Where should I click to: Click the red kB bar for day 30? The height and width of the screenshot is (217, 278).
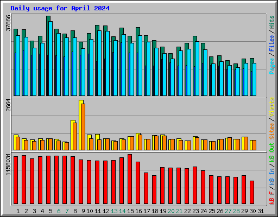[x=252, y=193]
